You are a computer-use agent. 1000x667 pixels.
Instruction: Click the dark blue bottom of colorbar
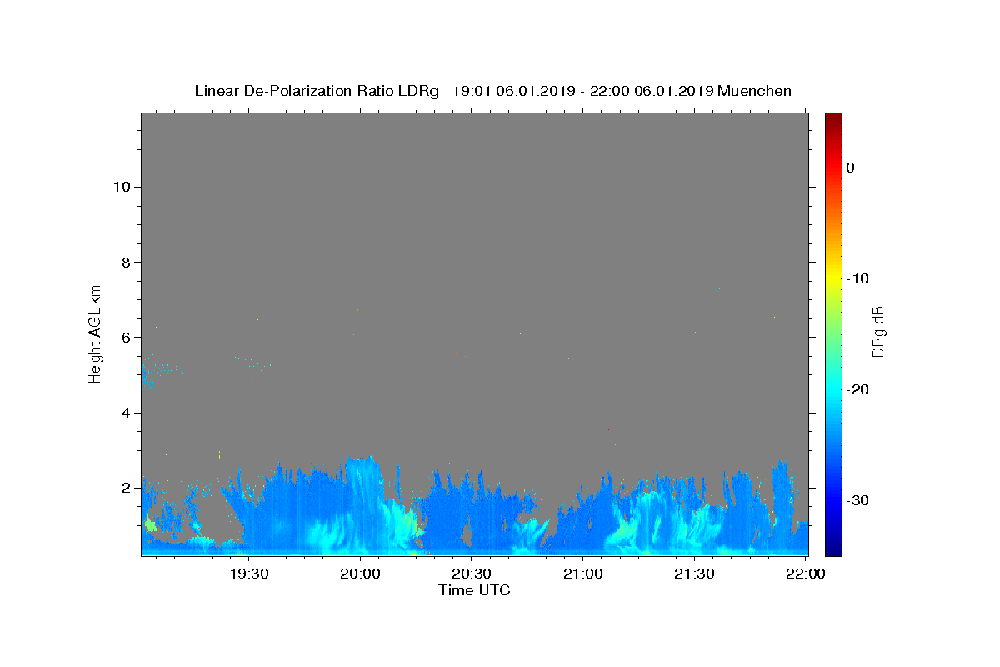(833, 550)
